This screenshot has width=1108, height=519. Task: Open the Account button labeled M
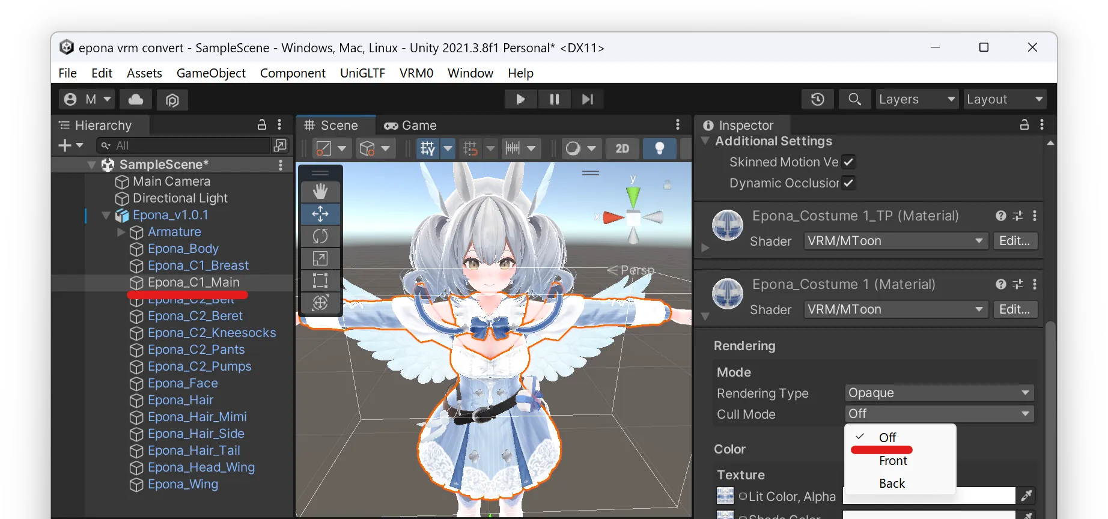coord(87,99)
